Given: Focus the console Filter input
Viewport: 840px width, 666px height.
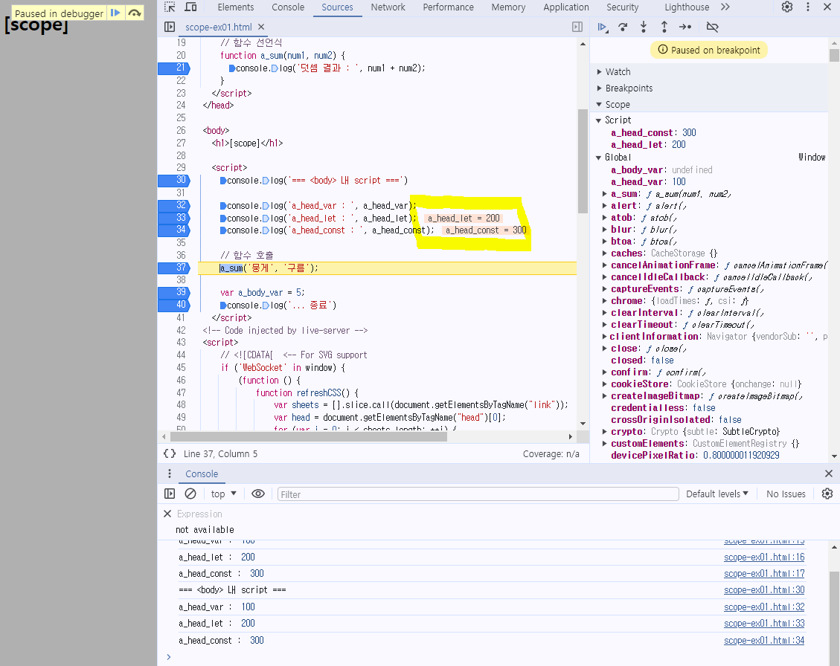Looking at the screenshot, I should click(478, 494).
